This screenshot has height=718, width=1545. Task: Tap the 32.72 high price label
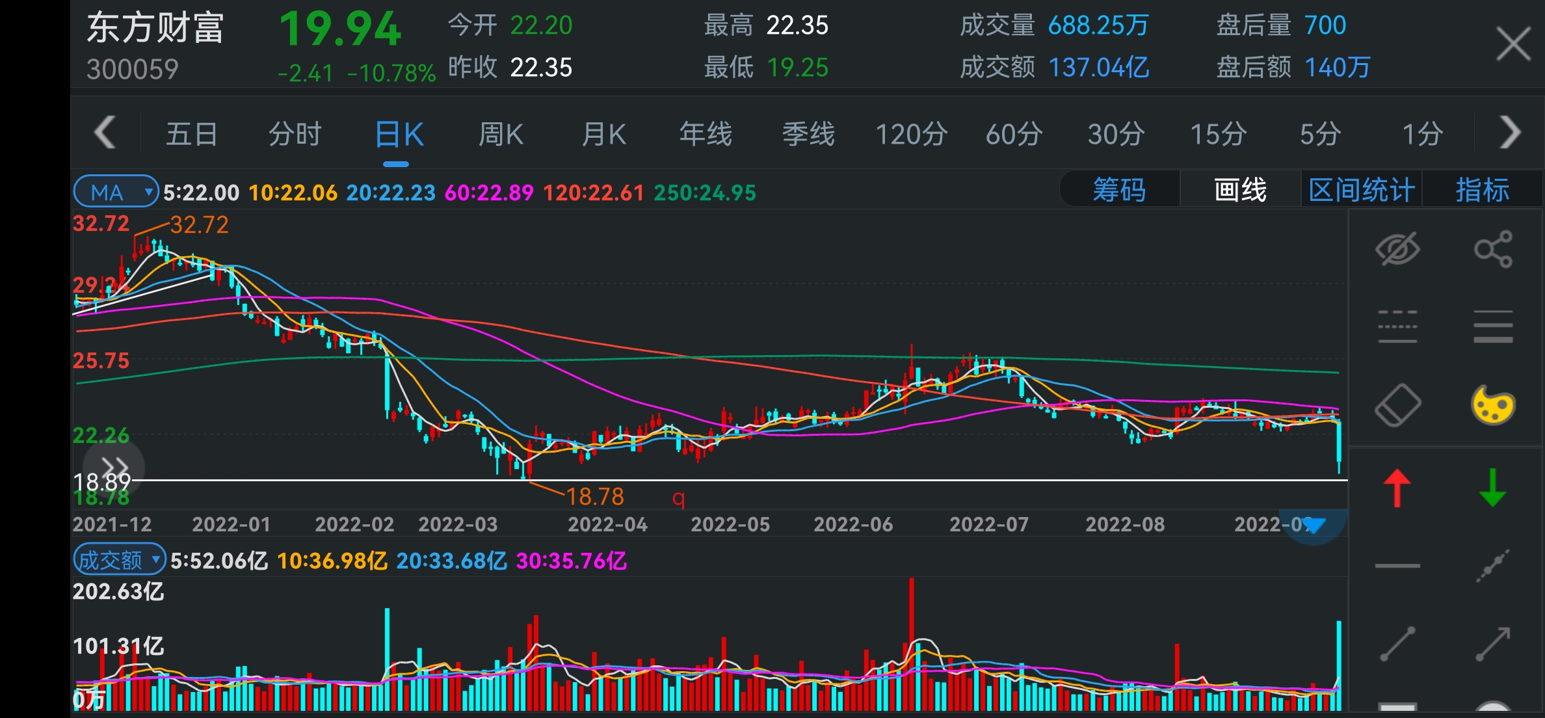(199, 225)
